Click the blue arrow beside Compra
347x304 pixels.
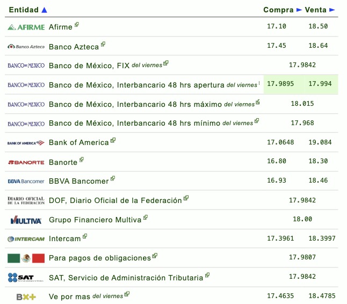coord(299,10)
